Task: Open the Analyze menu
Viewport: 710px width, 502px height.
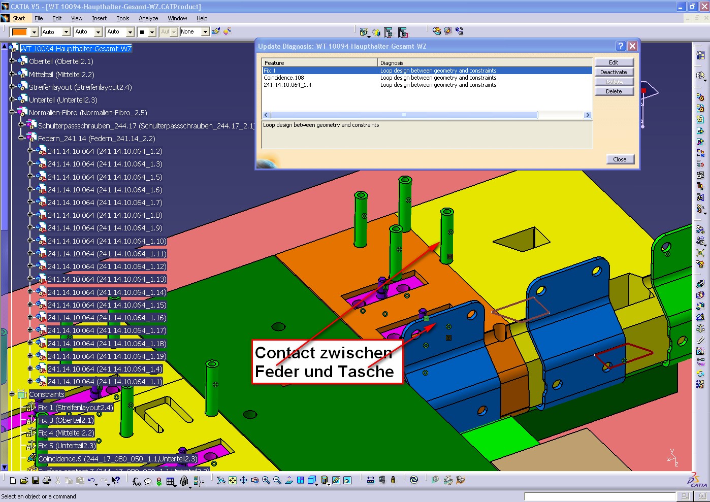Action: tap(148, 18)
